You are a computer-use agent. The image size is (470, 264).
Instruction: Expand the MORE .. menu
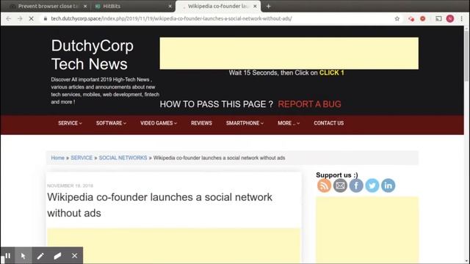(x=289, y=123)
